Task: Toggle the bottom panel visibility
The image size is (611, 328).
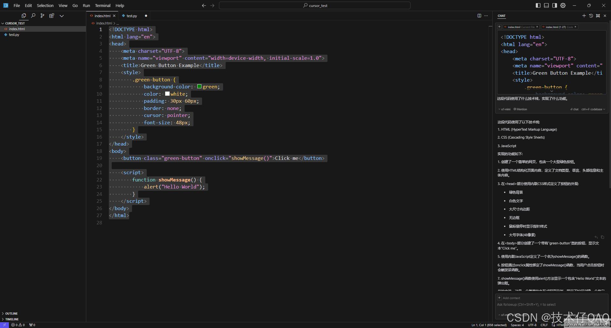Action: click(546, 5)
